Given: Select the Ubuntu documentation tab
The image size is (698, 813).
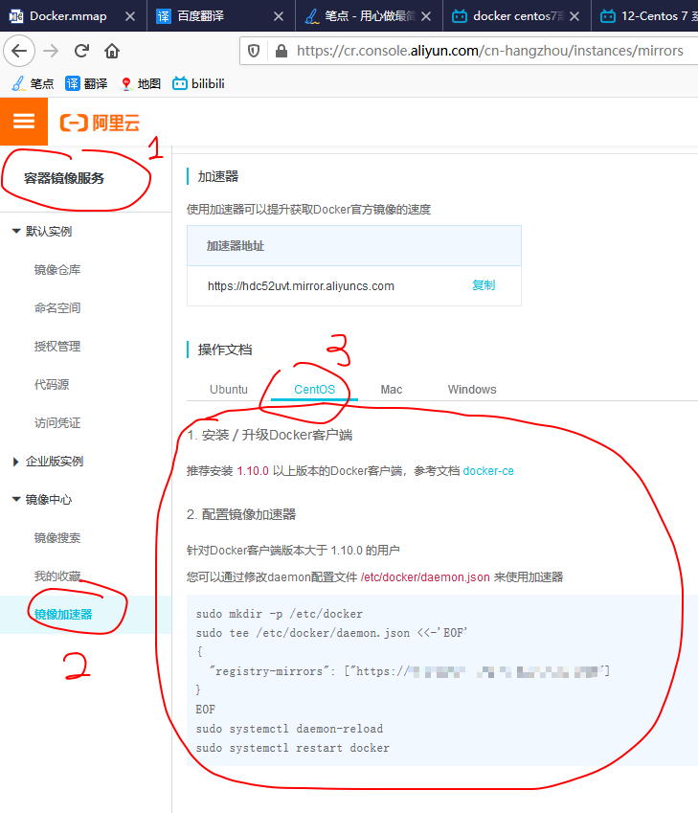Looking at the screenshot, I should coord(229,390).
